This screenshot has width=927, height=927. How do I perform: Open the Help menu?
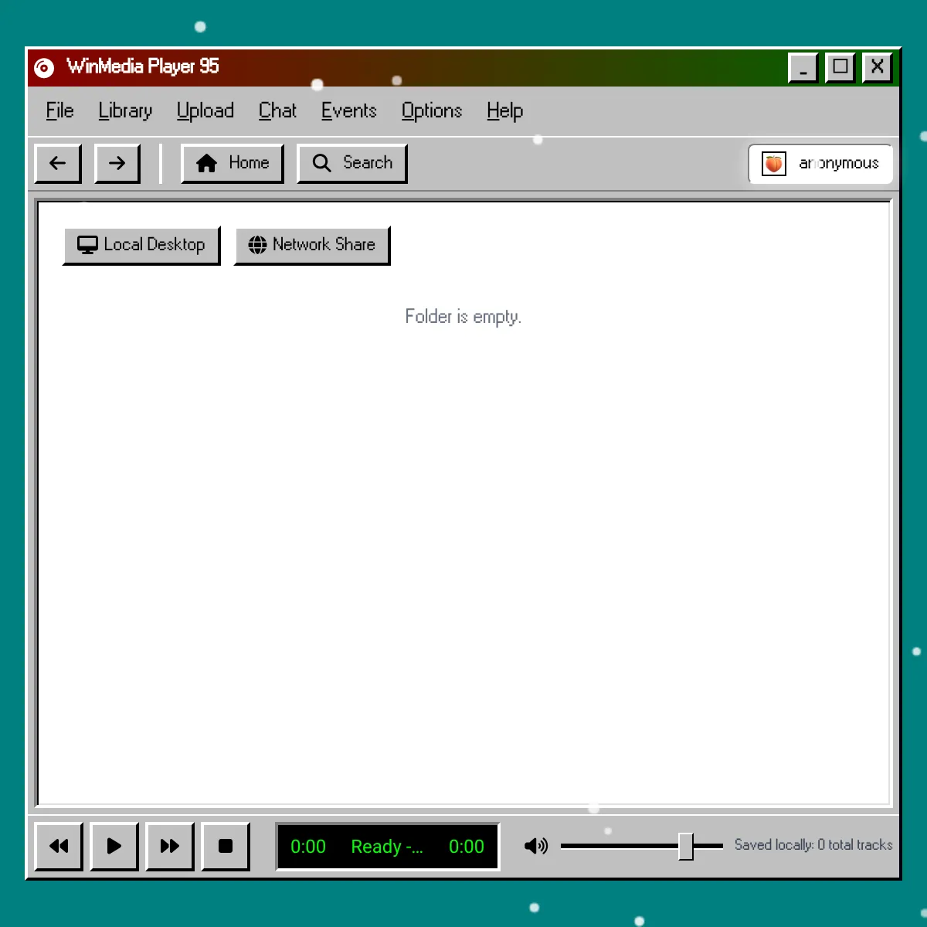[x=504, y=111]
